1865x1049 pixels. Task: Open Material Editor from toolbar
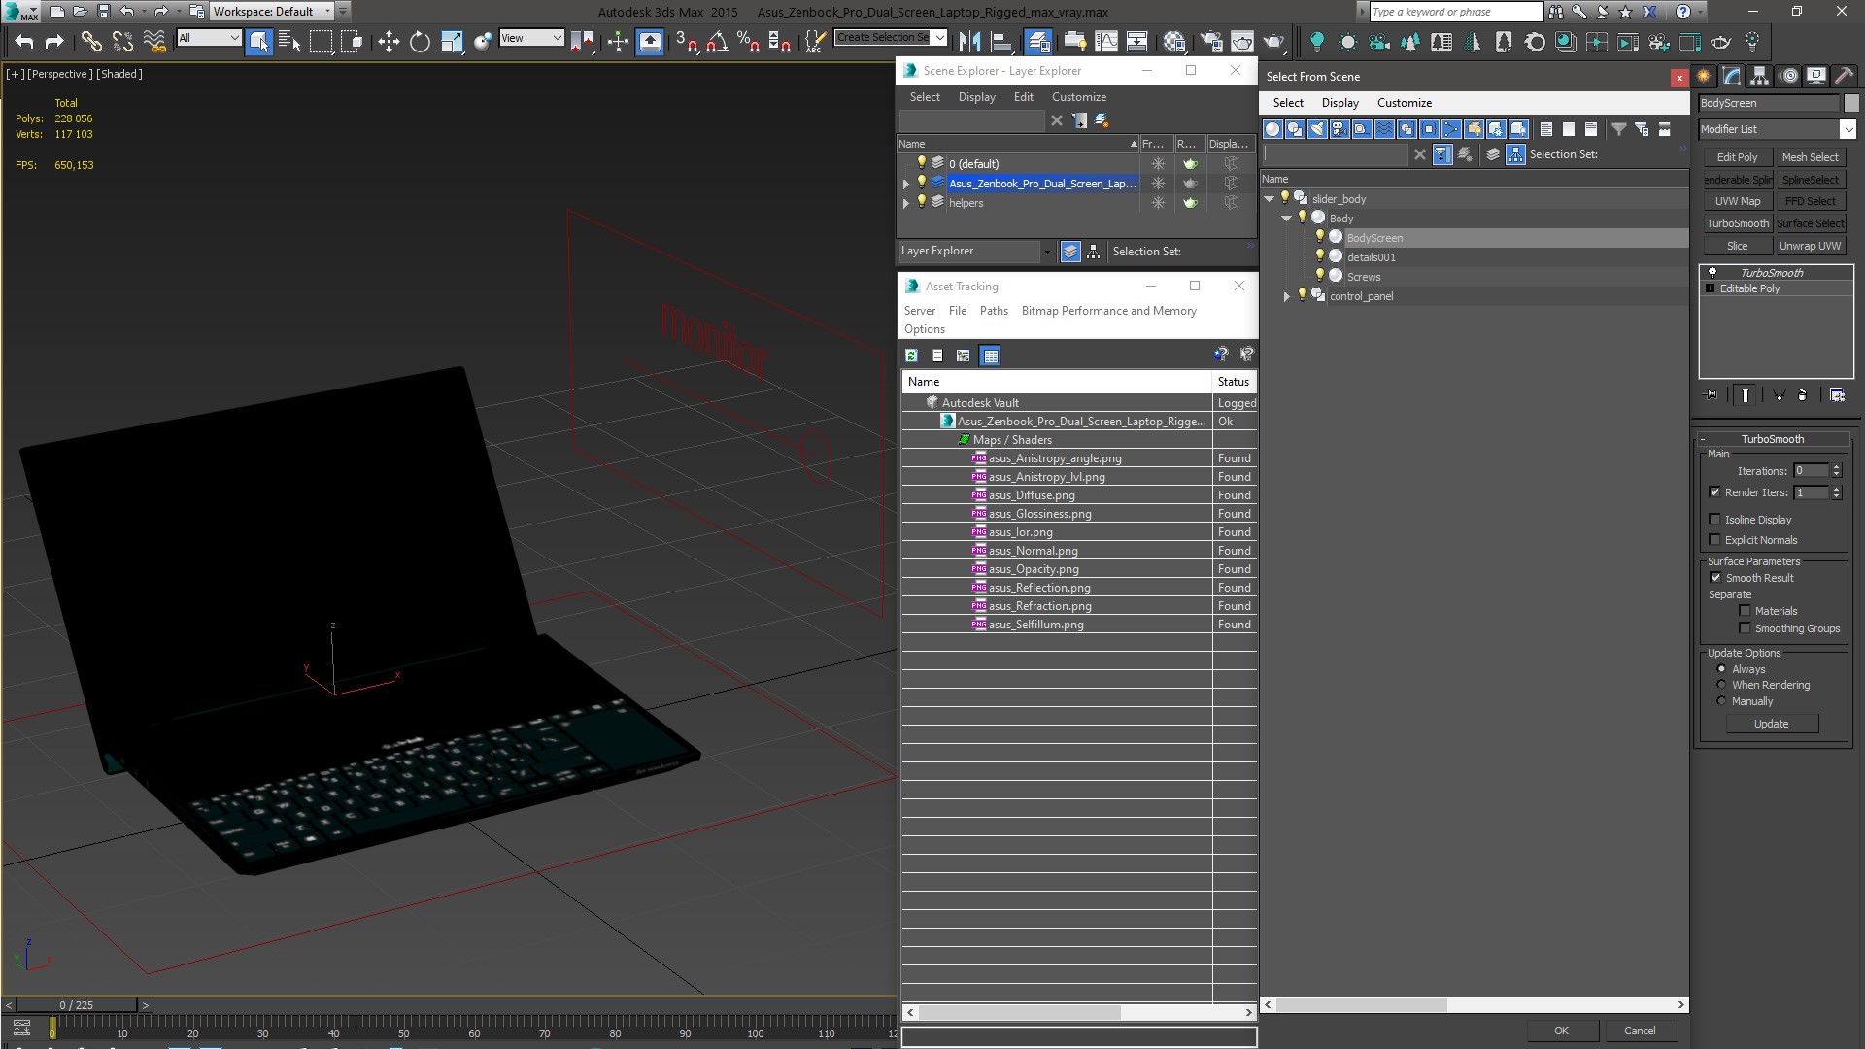(1174, 41)
